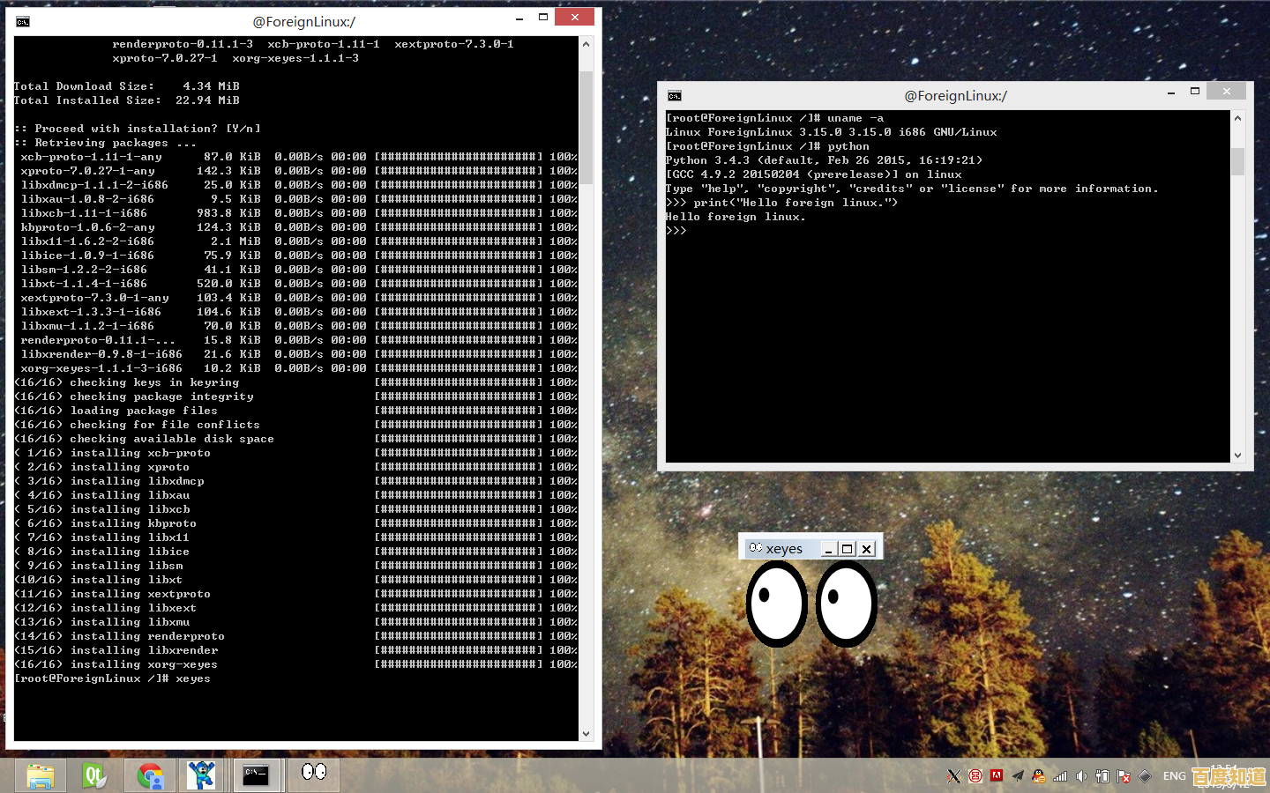Focus the xeyes window title bar
Viewport: 1270px width, 793px height.
click(x=784, y=547)
